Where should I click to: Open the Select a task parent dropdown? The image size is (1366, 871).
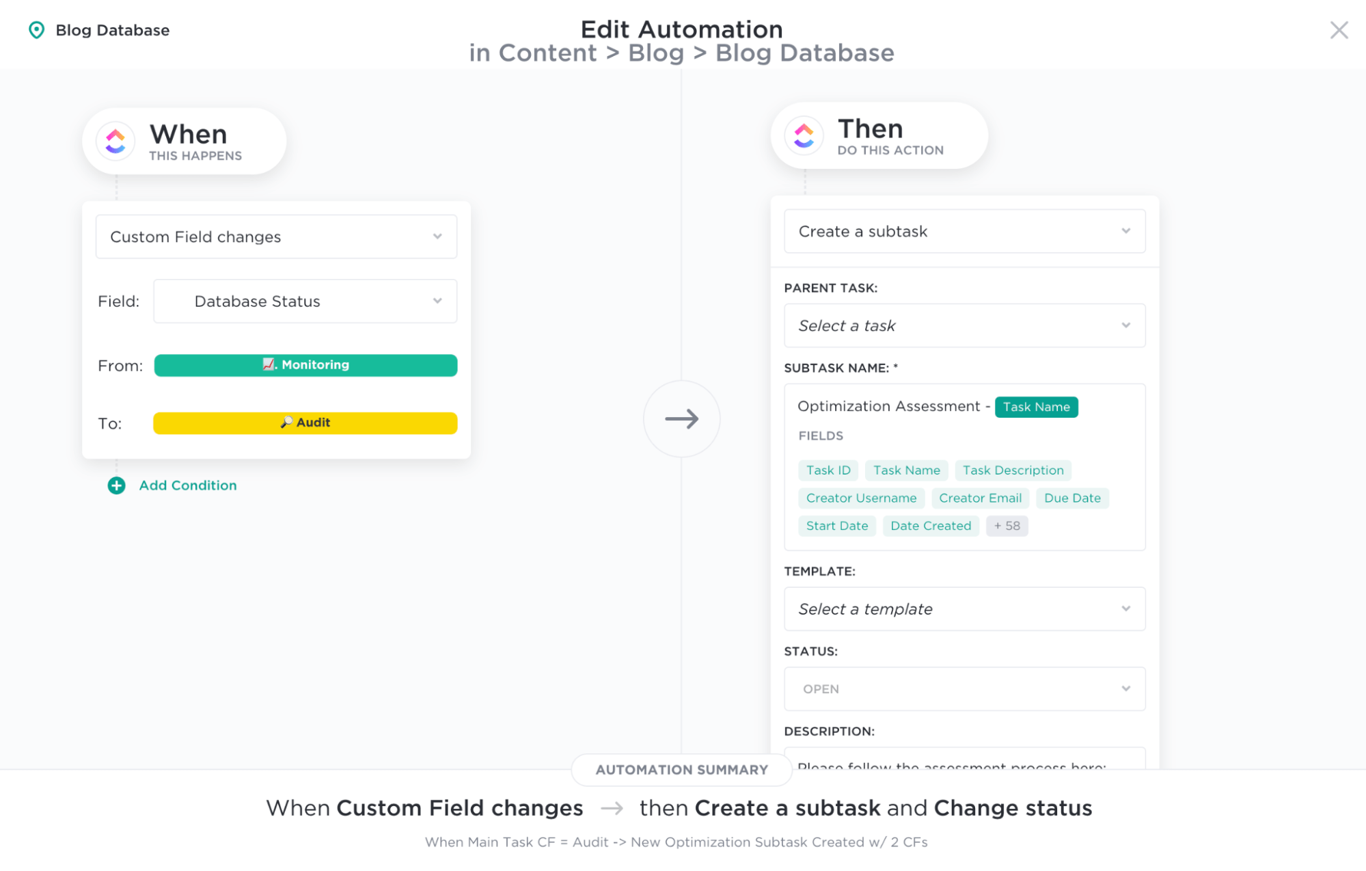point(964,326)
